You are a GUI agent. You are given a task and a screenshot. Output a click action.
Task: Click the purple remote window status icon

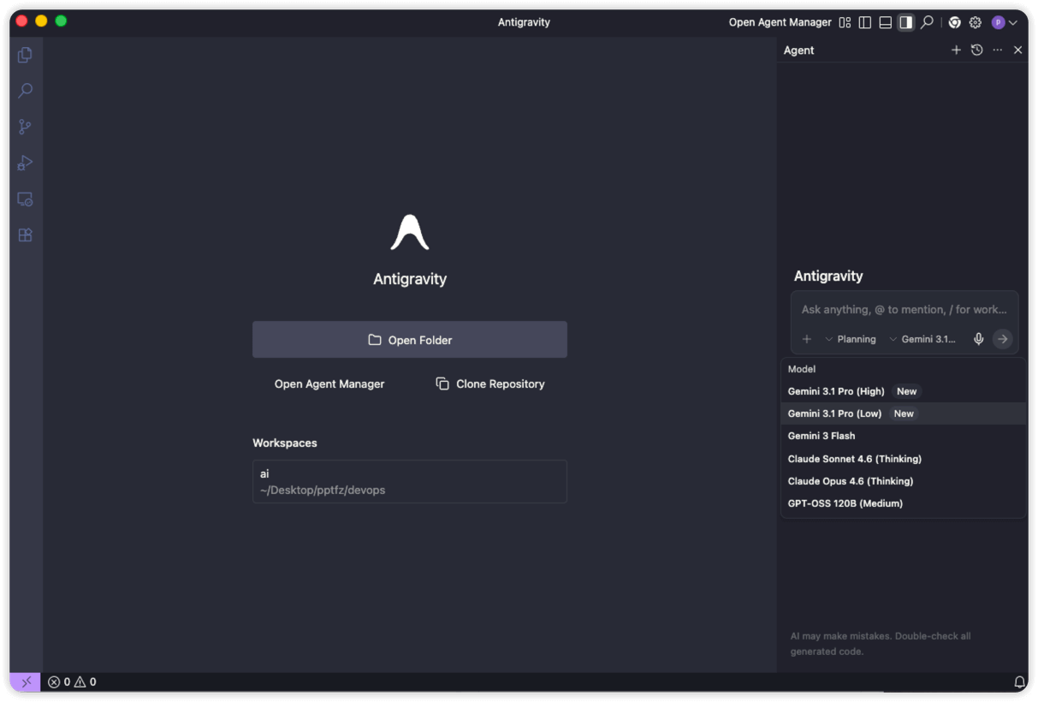(26, 682)
